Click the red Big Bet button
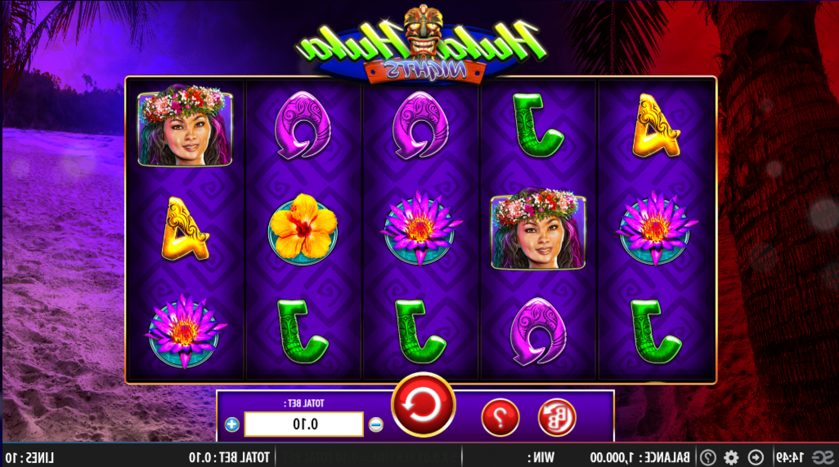 pyautogui.click(x=557, y=417)
